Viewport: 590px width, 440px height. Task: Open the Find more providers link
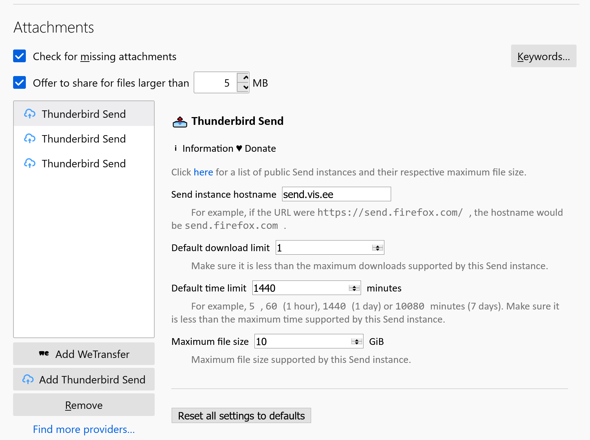pos(84,429)
